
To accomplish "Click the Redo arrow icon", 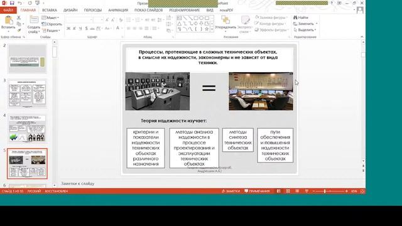I will (30, 3).
